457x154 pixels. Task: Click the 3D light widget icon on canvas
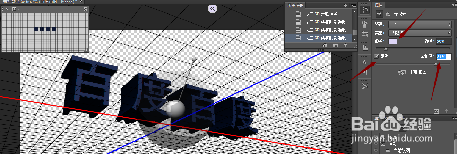[x=213, y=9]
